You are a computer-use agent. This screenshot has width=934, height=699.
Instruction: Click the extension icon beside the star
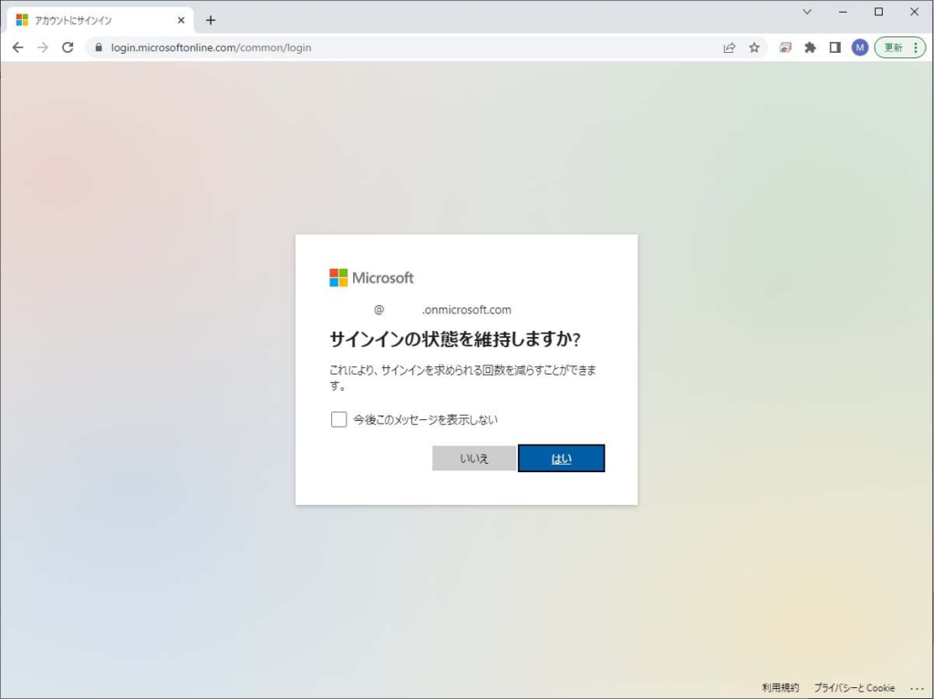pyautogui.click(x=785, y=47)
